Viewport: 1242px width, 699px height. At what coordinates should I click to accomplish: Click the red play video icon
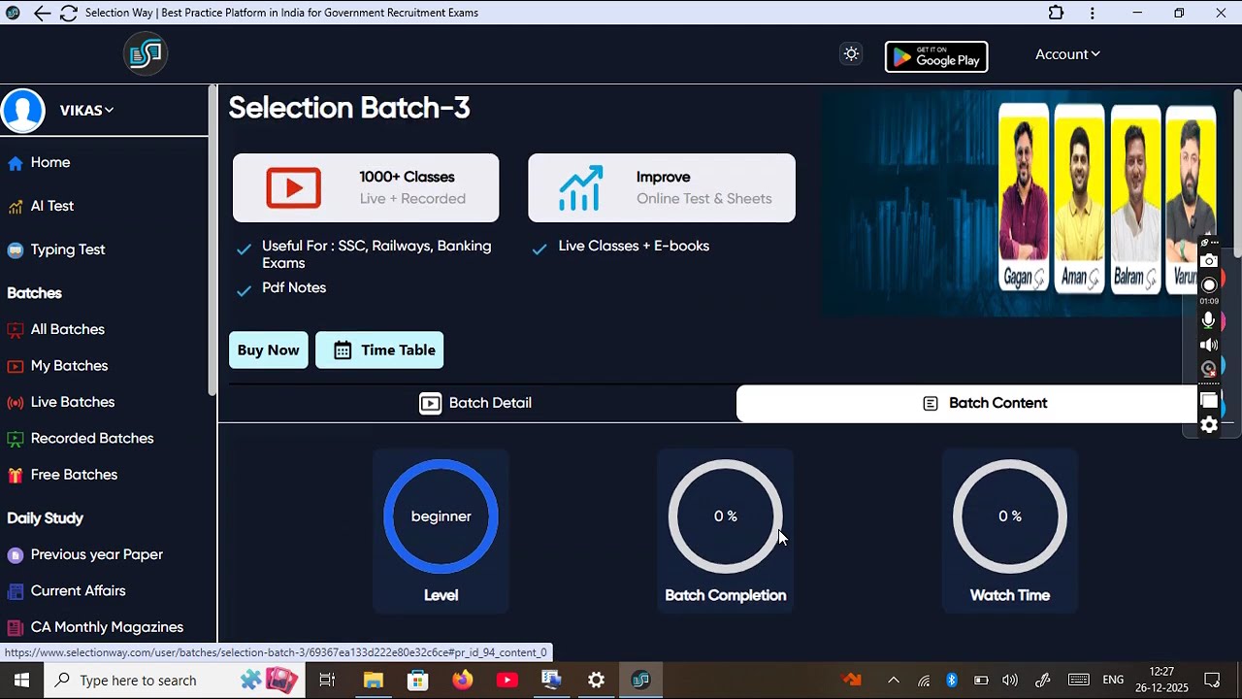coord(293,188)
